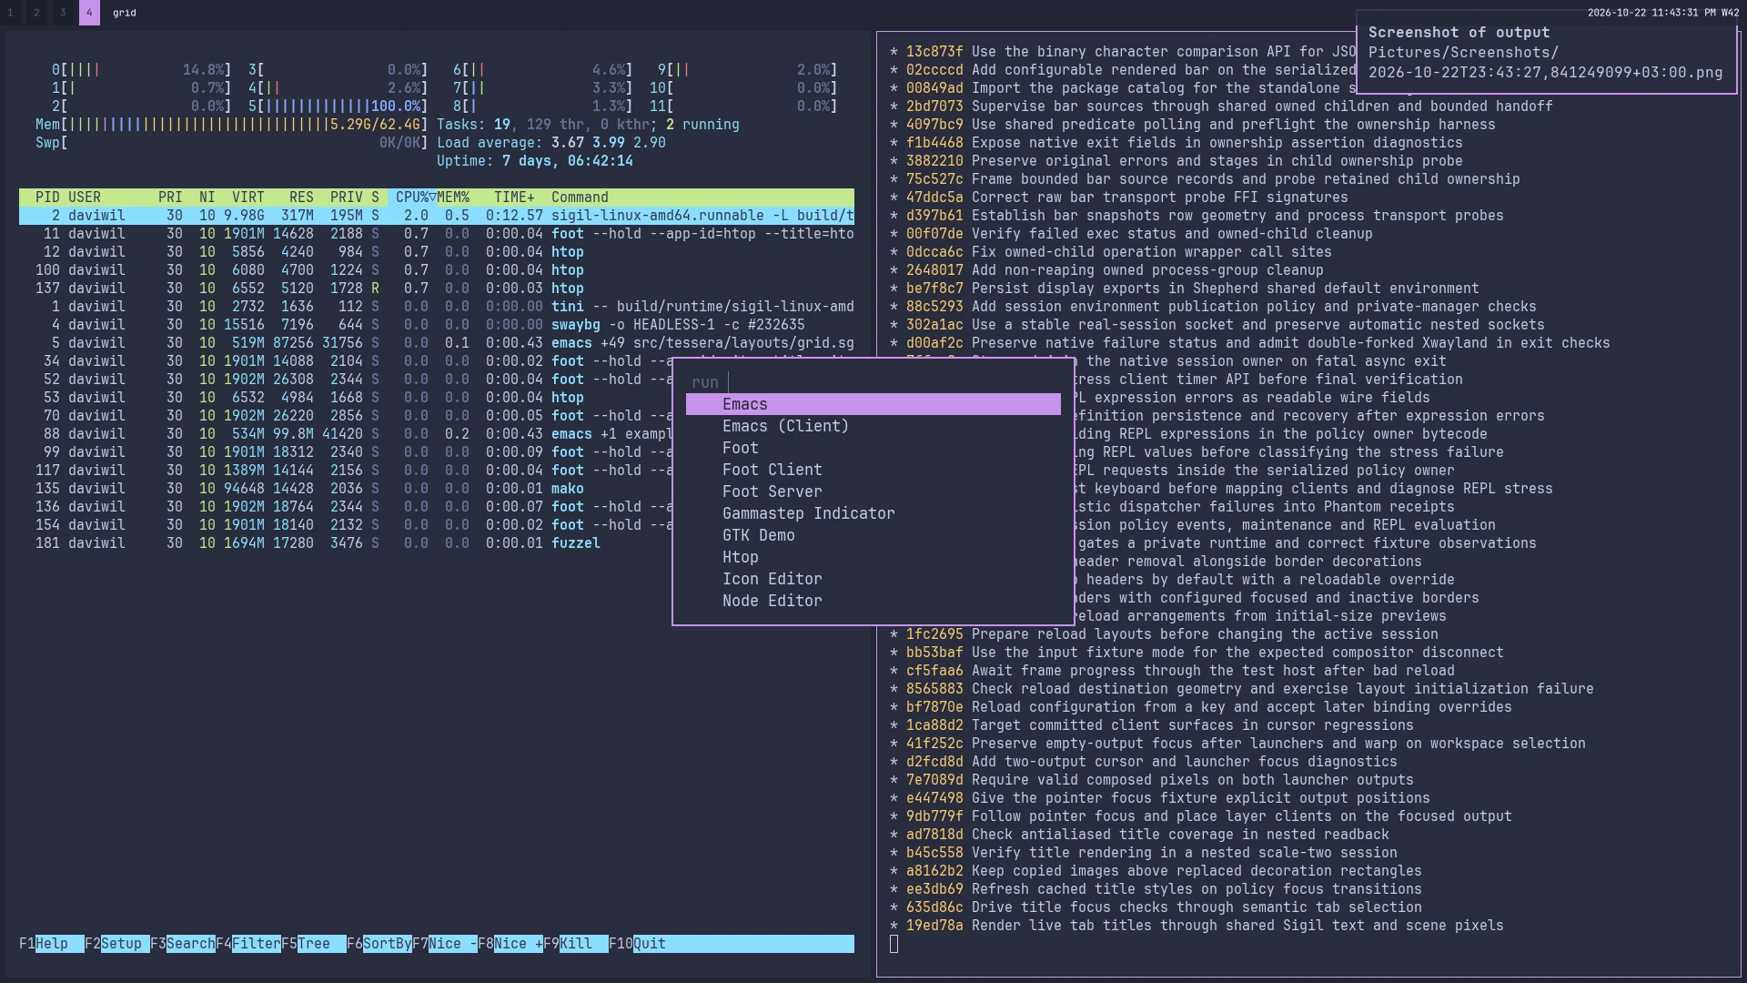
Task: Click the CPU 5 usage meter at 100%
Action: [x=338, y=106]
